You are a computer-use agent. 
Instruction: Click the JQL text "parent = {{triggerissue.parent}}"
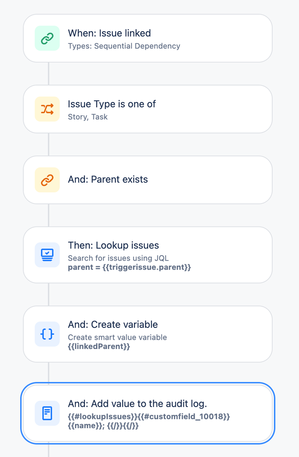coord(129,267)
